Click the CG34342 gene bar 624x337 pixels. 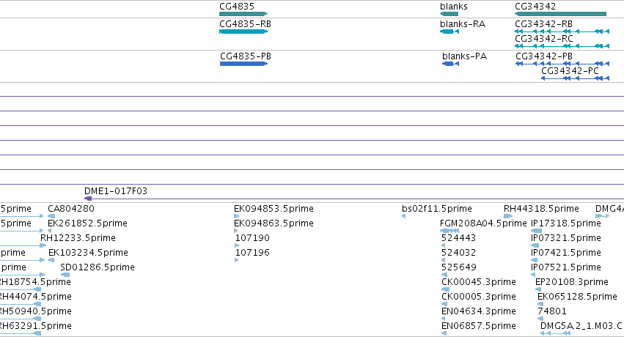click(560, 14)
